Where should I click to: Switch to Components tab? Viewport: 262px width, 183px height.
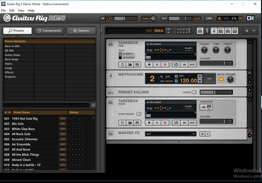pyautogui.click(x=49, y=31)
